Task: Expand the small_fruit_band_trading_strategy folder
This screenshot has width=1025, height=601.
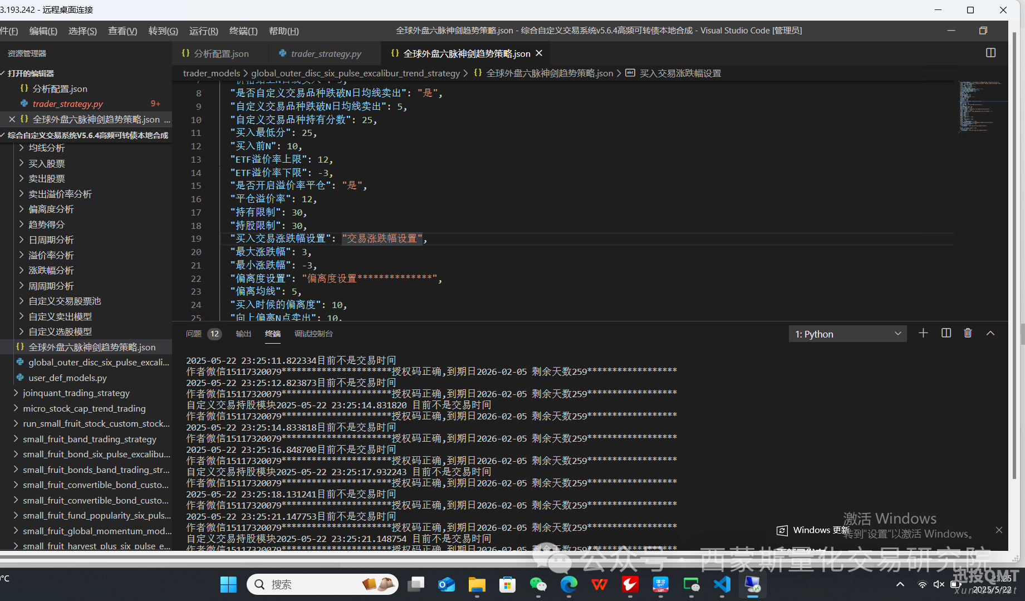Action: coord(90,439)
